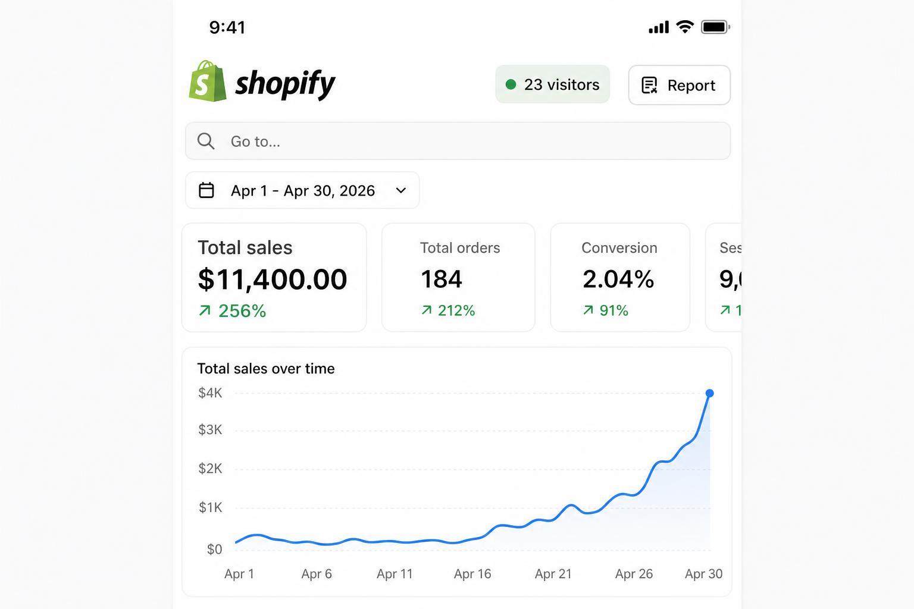This screenshot has height=609, width=914.
Task: Check the battery status icon
Action: point(715,27)
